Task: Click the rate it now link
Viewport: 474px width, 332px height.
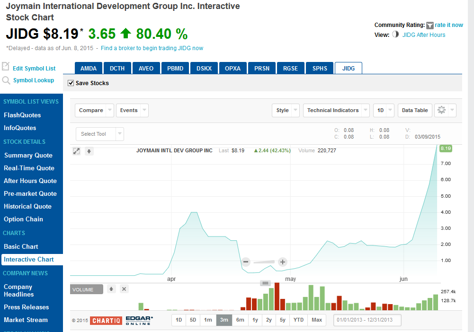Action: [x=450, y=25]
